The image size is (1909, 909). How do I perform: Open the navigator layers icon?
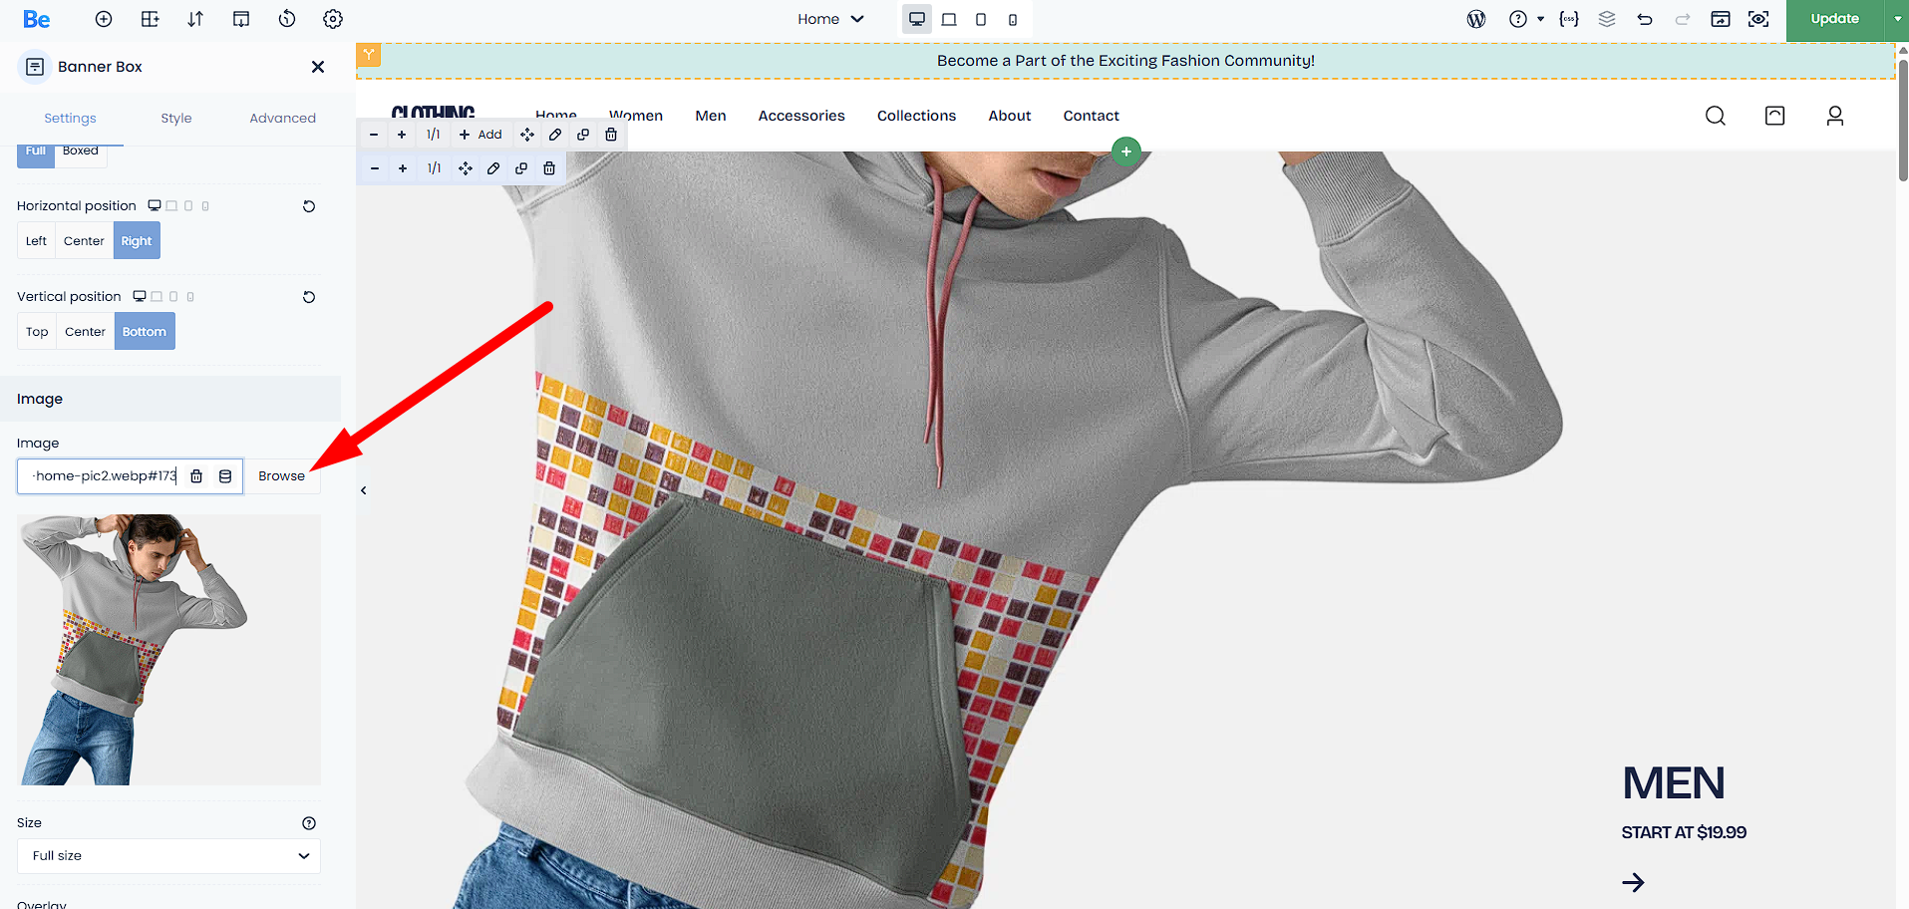pyautogui.click(x=1607, y=19)
